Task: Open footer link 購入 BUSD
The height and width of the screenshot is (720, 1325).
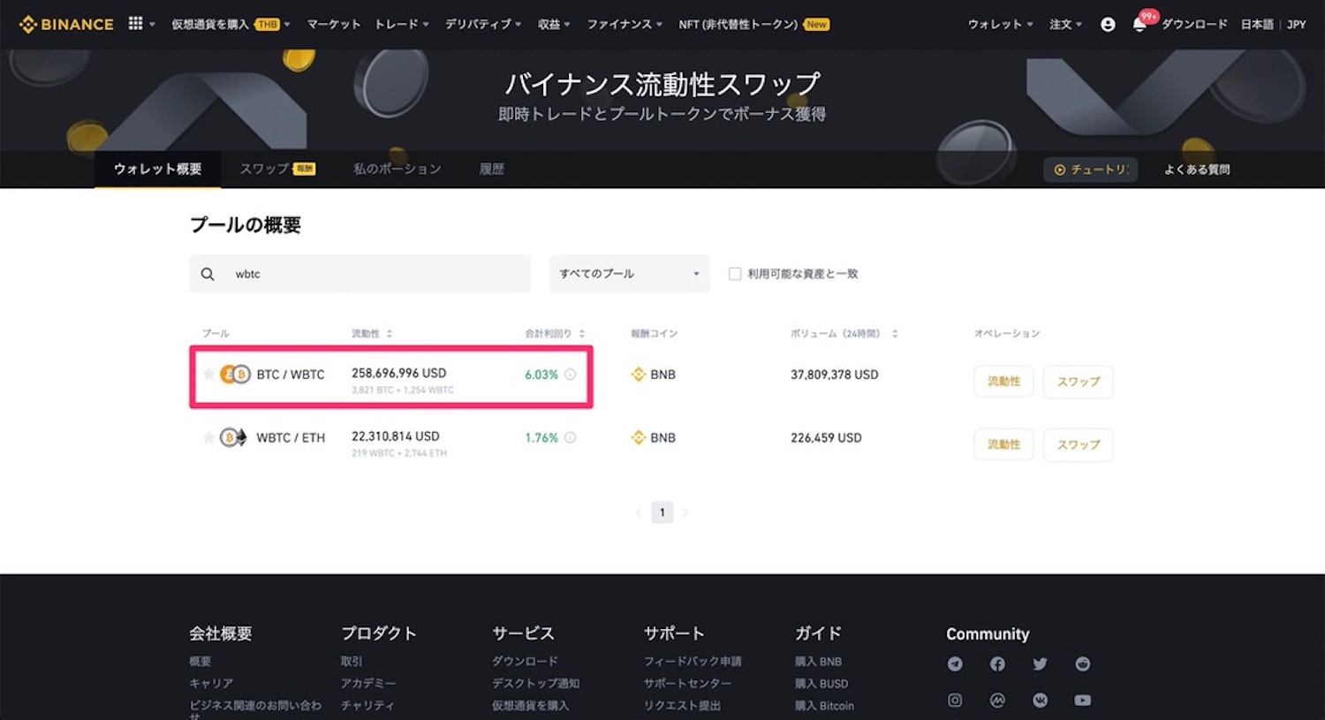Action: click(x=821, y=683)
